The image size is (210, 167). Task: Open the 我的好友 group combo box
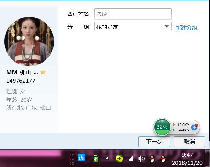[133, 27]
